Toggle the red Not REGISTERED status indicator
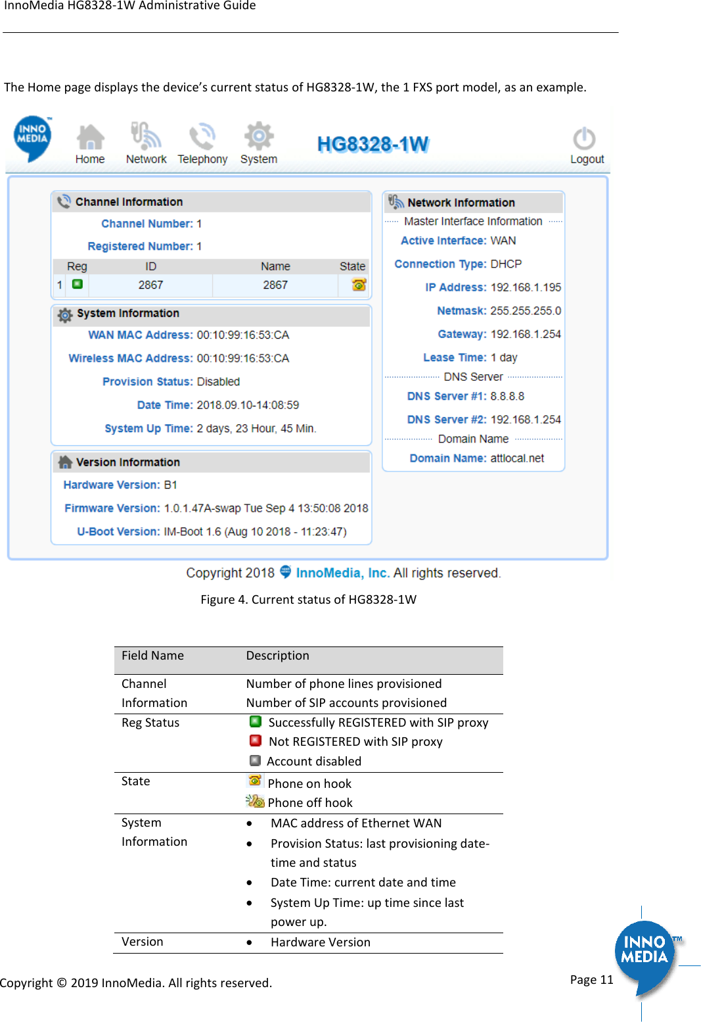The image size is (701, 1022). pyautogui.click(x=256, y=742)
